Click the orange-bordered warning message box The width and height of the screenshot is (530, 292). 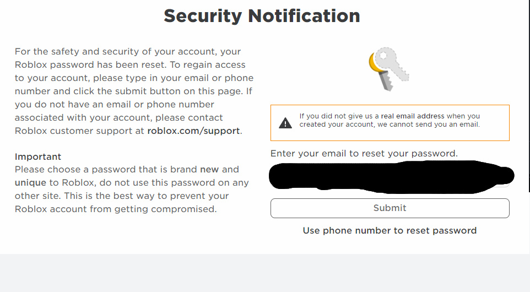pyautogui.click(x=390, y=123)
